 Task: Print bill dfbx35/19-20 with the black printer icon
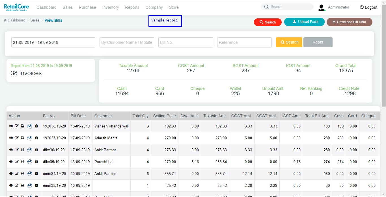23,162
